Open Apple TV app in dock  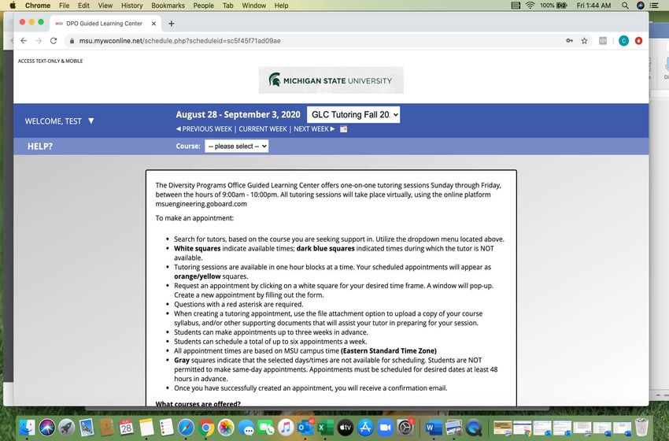(x=346, y=427)
